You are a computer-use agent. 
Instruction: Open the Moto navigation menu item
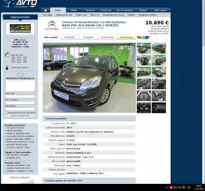74,10
